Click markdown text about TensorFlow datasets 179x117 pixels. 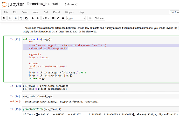[100, 28]
